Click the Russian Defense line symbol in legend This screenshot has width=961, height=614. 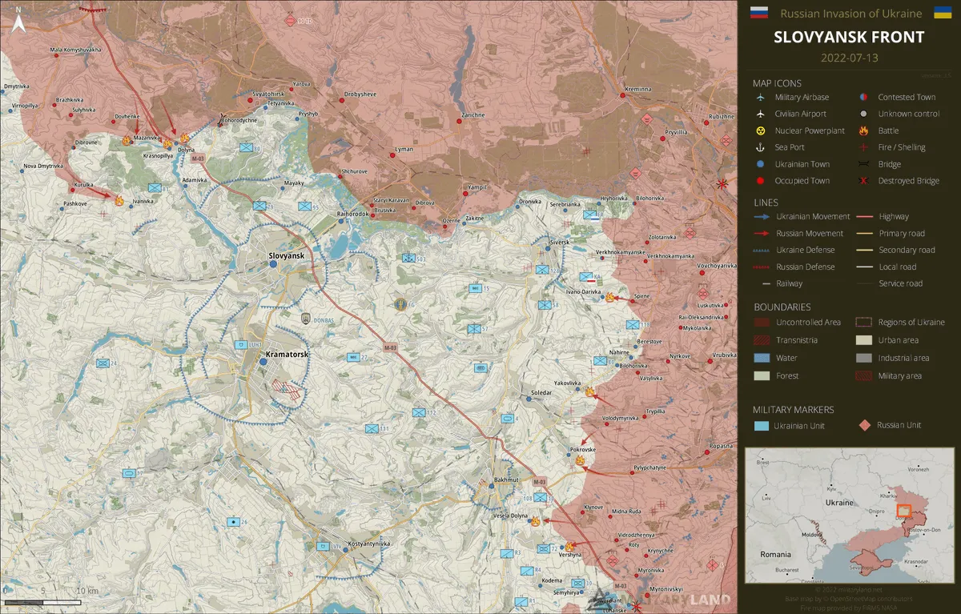point(762,267)
